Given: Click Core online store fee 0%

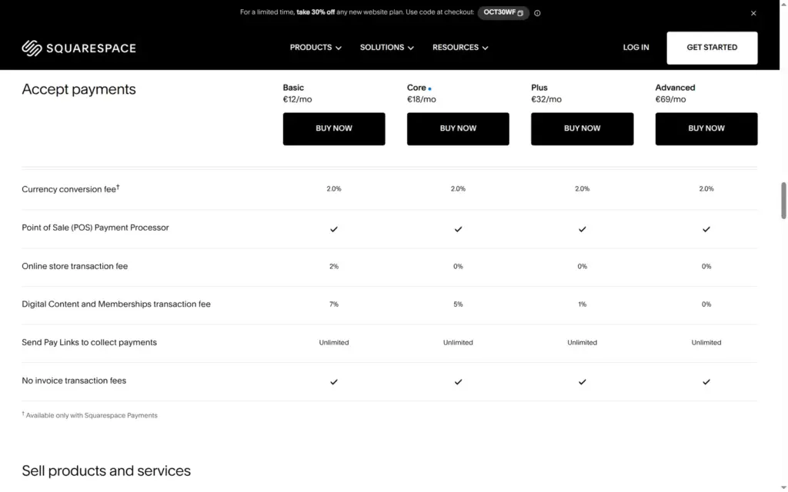Looking at the screenshot, I should click(458, 266).
